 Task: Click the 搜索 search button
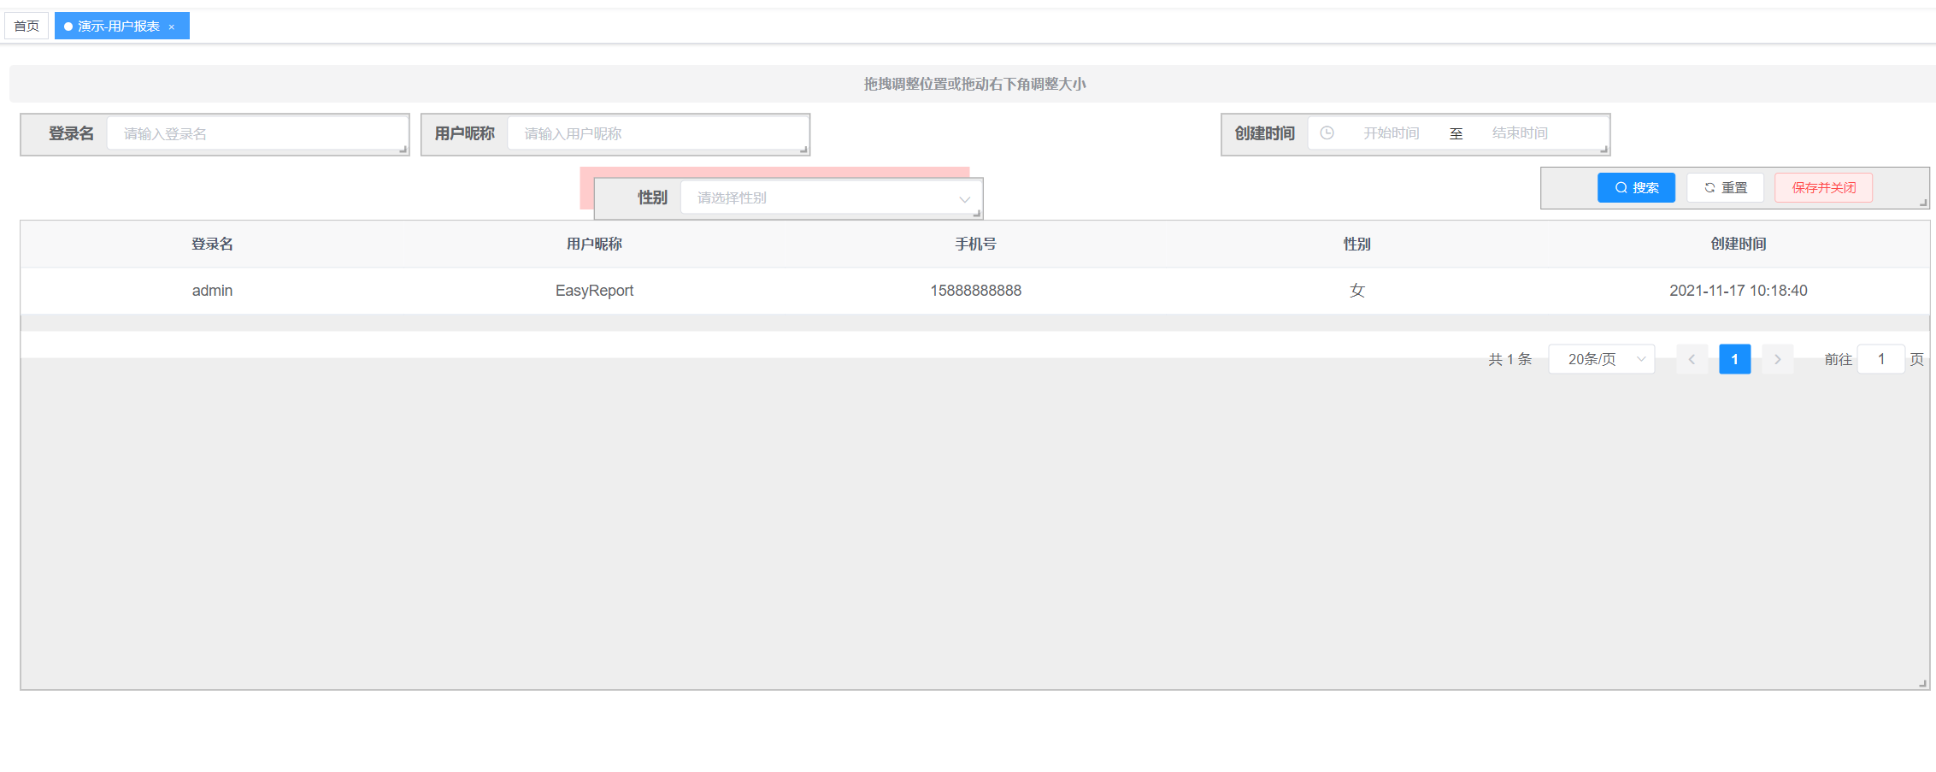[x=1635, y=187]
